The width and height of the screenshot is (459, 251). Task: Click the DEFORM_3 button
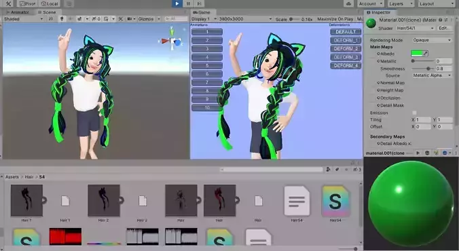(x=346, y=57)
